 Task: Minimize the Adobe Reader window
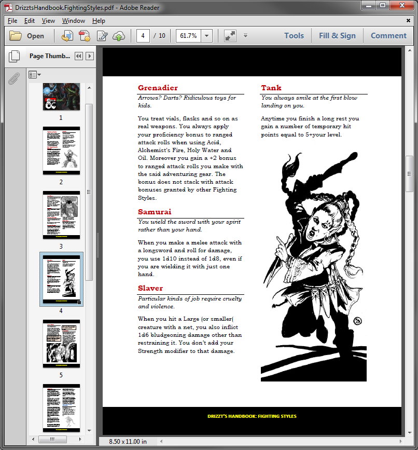click(369, 6)
